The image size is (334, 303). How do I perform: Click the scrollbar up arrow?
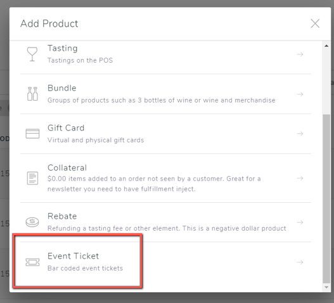pyautogui.click(x=326, y=46)
